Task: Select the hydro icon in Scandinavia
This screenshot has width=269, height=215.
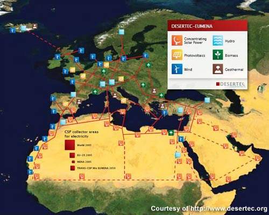Action: [122, 32]
